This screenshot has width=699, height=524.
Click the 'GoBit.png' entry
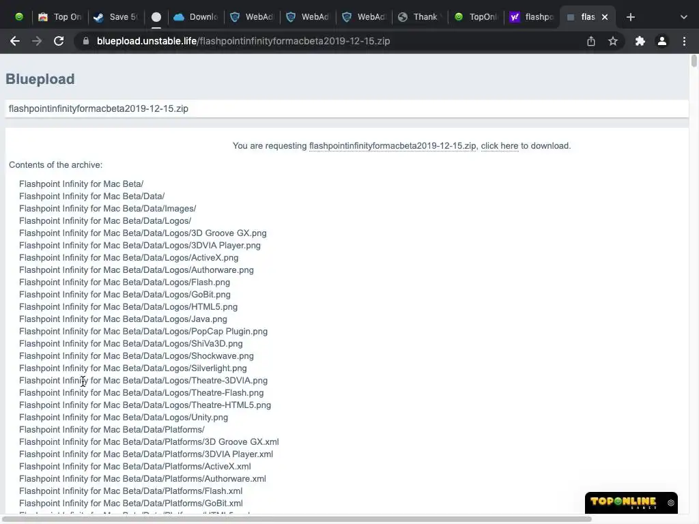point(125,295)
